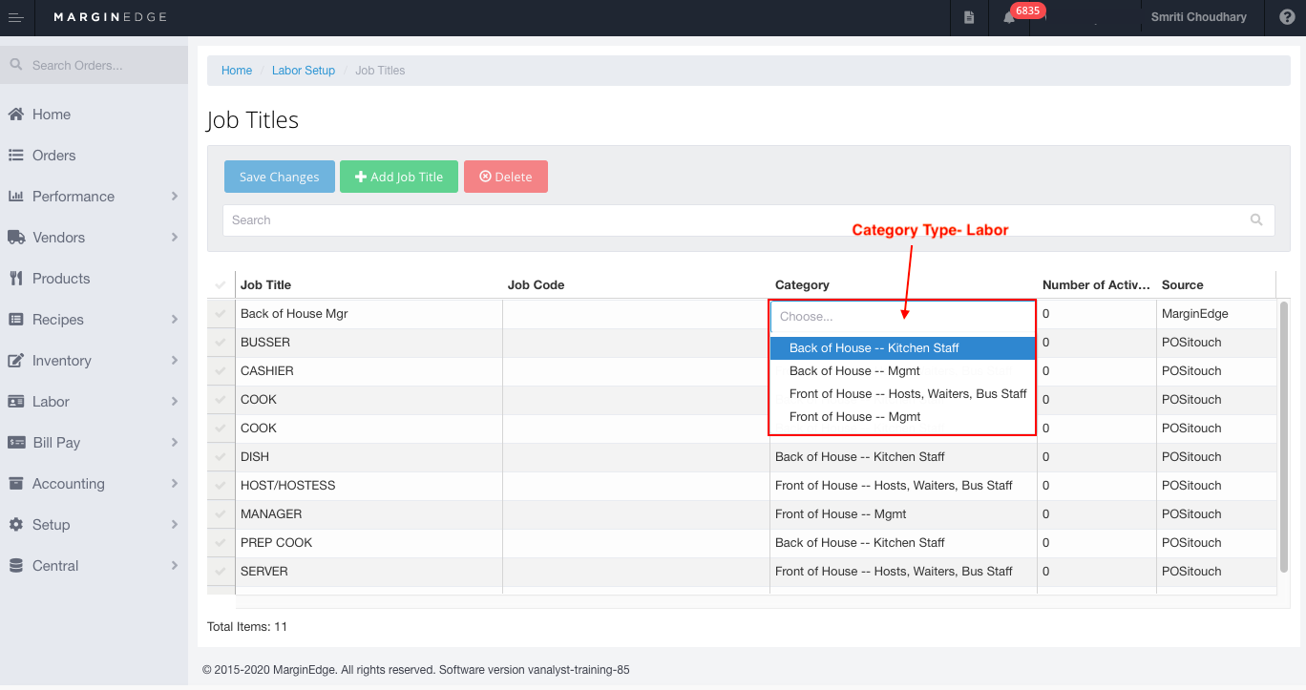Click the Performance chart icon

click(x=16, y=196)
